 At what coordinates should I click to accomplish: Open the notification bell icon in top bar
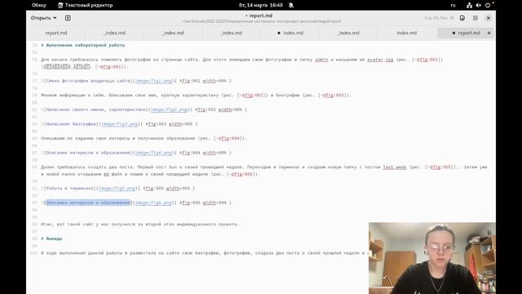[291, 6]
